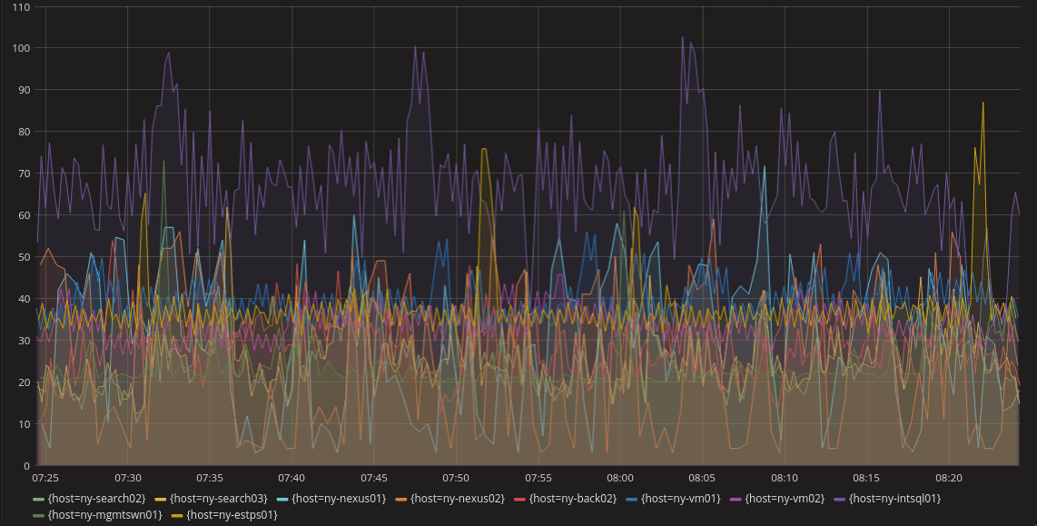The width and height of the screenshot is (1037, 526).
Task: Toggle the ny-vm02 legend entry
Action: (x=786, y=499)
